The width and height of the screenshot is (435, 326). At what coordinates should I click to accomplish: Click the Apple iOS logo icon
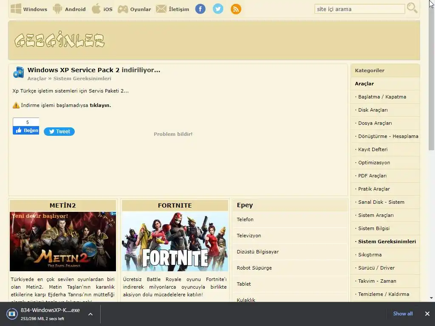[x=96, y=8]
